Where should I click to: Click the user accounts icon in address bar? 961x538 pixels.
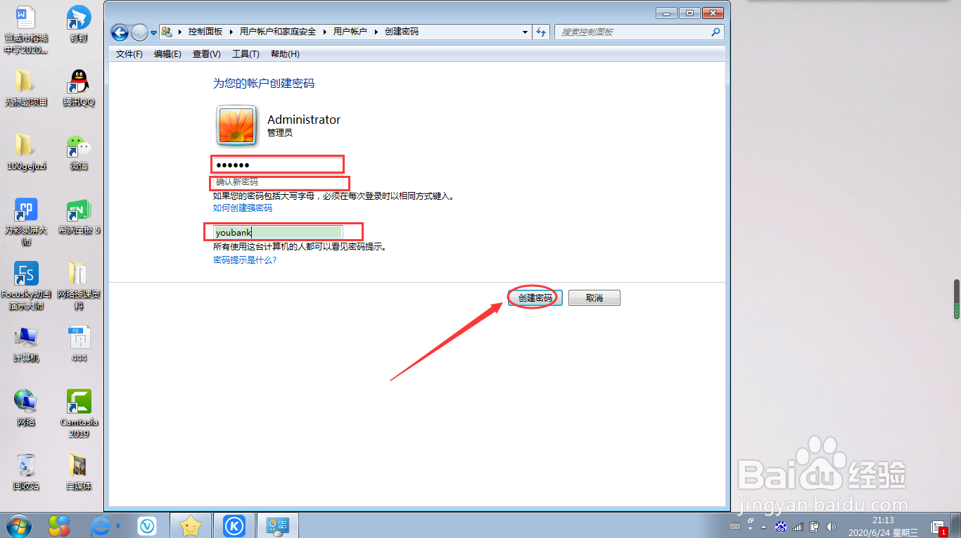pos(167,32)
